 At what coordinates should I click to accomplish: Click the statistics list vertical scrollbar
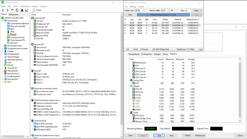[240, 89]
